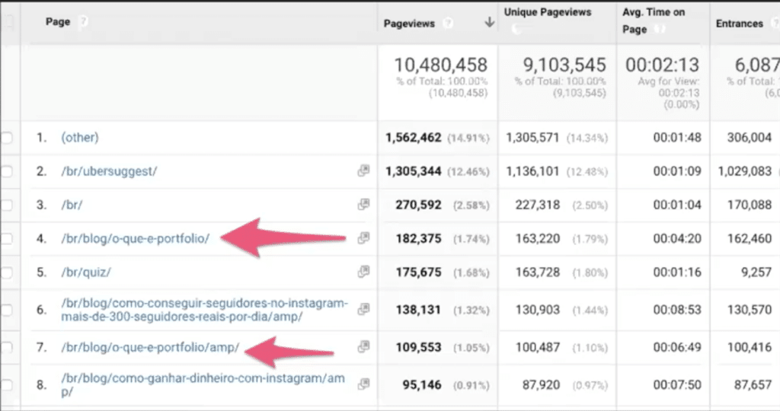Click average time 00:02:13 summary
The image size is (780, 411).
(x=662, y=65)
